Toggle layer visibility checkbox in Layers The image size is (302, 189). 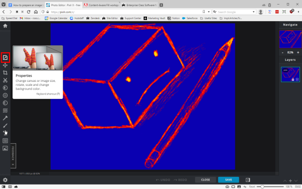[x=297, y=79]
